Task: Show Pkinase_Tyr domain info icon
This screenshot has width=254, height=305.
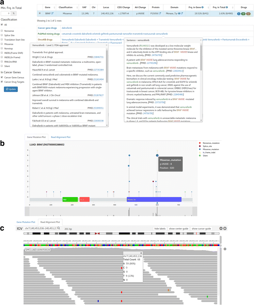Action: coord(179,13)
